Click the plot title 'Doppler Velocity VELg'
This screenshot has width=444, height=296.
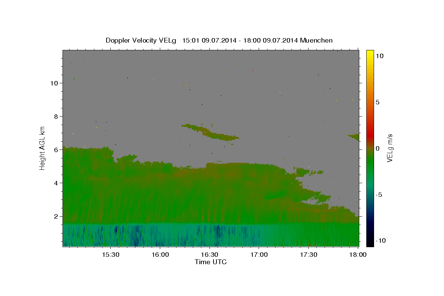tap(141, 40)
